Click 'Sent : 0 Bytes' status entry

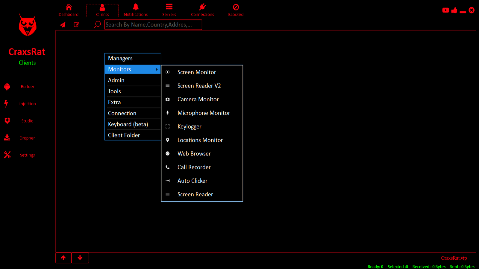pyautogui.click(x=462, y=267)
